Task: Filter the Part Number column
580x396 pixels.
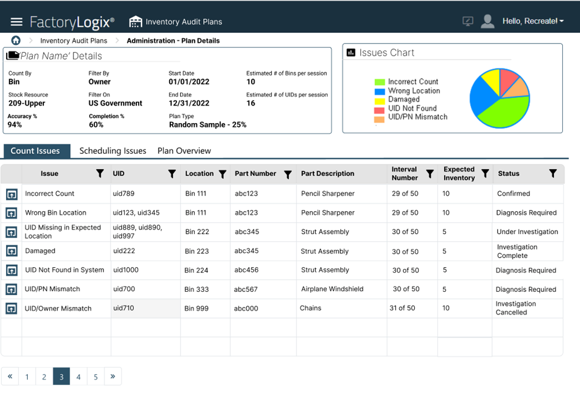Action: [x=288, y=174]
